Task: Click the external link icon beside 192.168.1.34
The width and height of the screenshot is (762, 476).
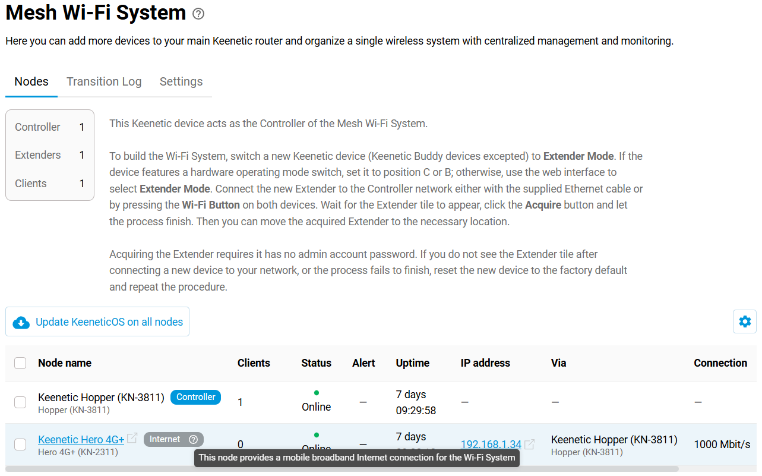Action: pos(529,444)
